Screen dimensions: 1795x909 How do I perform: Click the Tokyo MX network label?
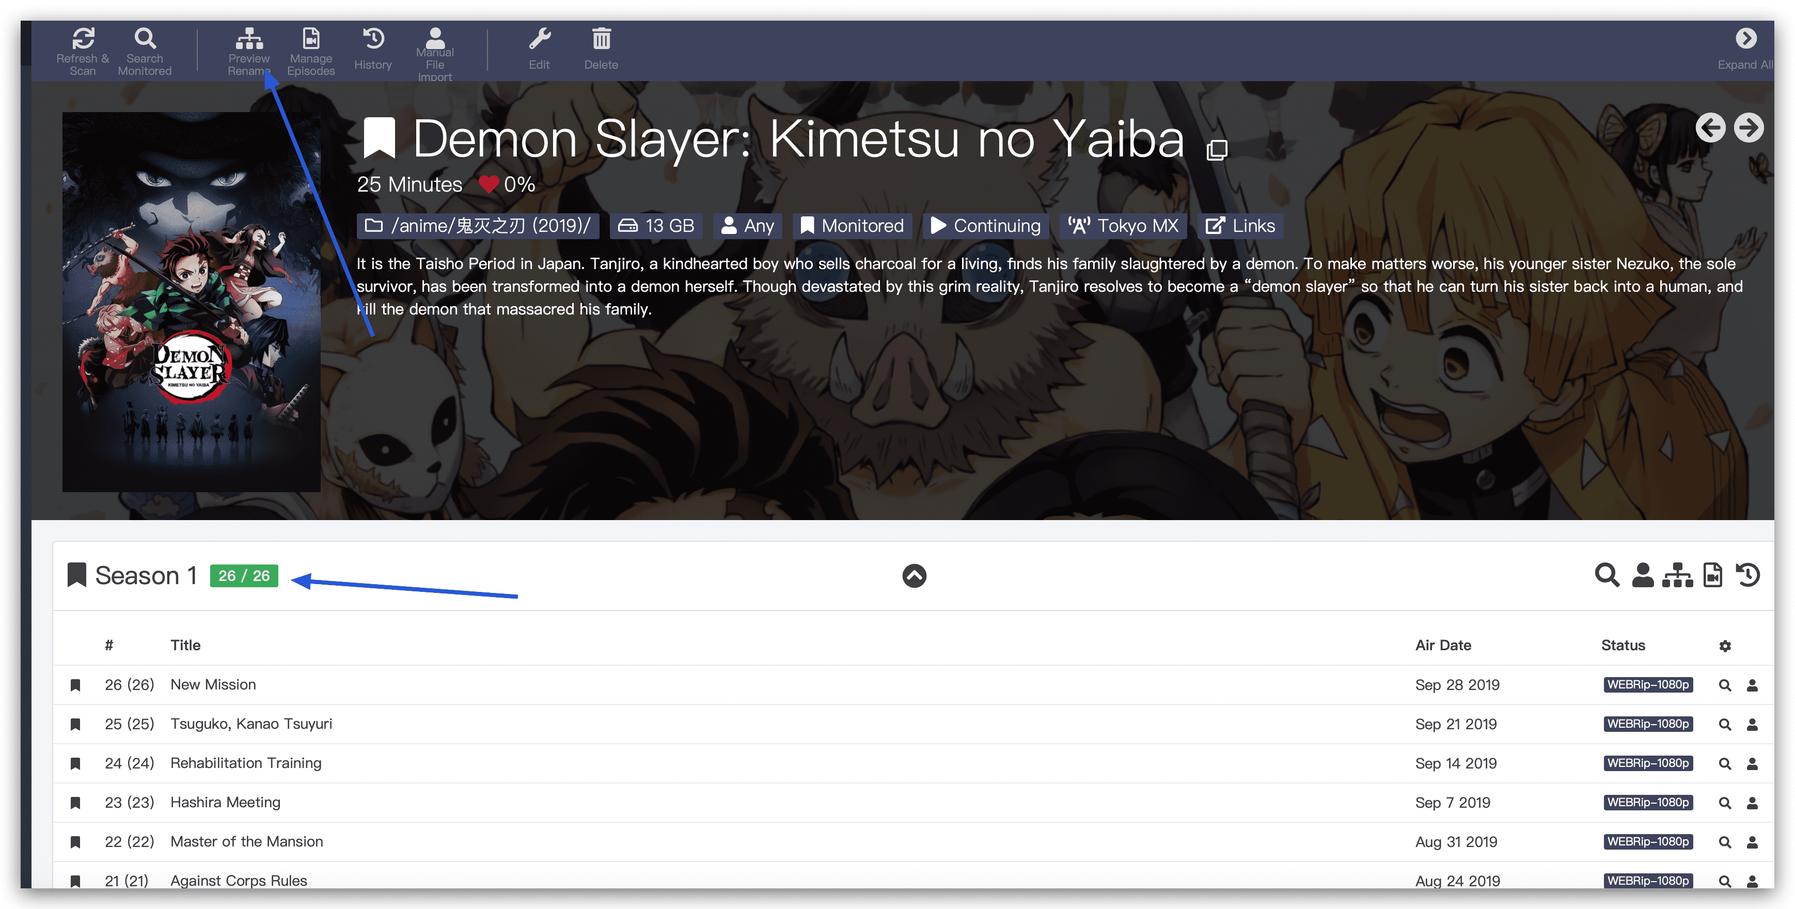tap(1123, 226)
